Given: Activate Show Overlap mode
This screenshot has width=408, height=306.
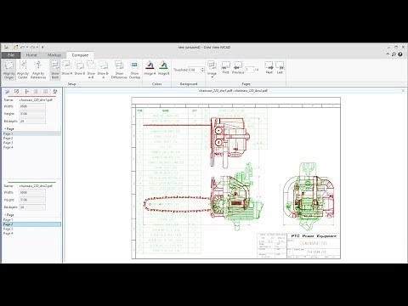Looking at the screenshot, I should [x=134, y=70].
